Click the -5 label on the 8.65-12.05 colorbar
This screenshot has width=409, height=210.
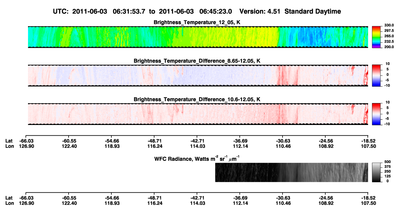(388, 80)
